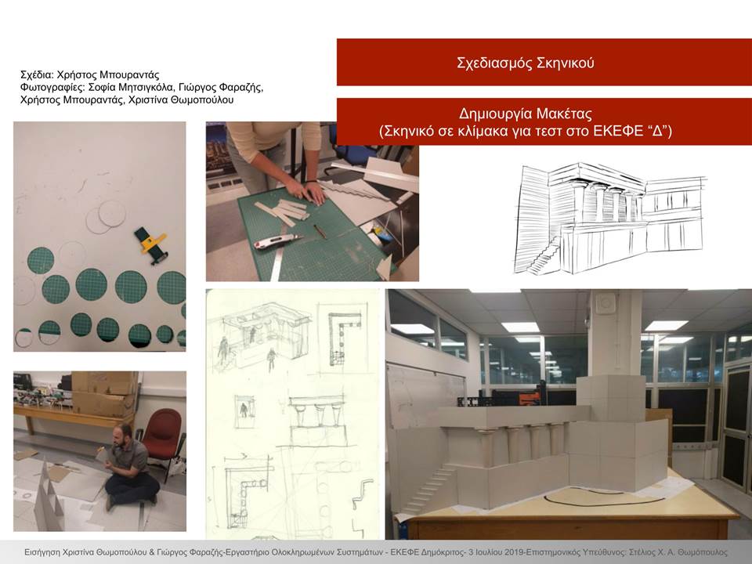Select the photo of man sitting on floor

pyautogui.click(x=99, y=451)
